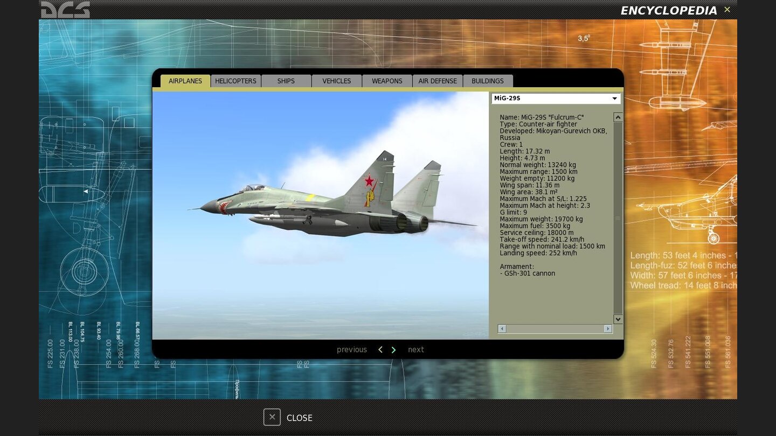This screenshot has height=436, width=776.
Task: Click the 'Maximum range: 1500 km' line
Action: pyautogui.click(x=538, y=172)
